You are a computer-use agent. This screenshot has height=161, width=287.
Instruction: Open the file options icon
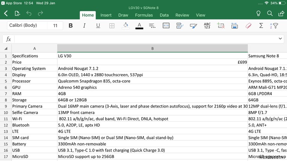[17, 13]
